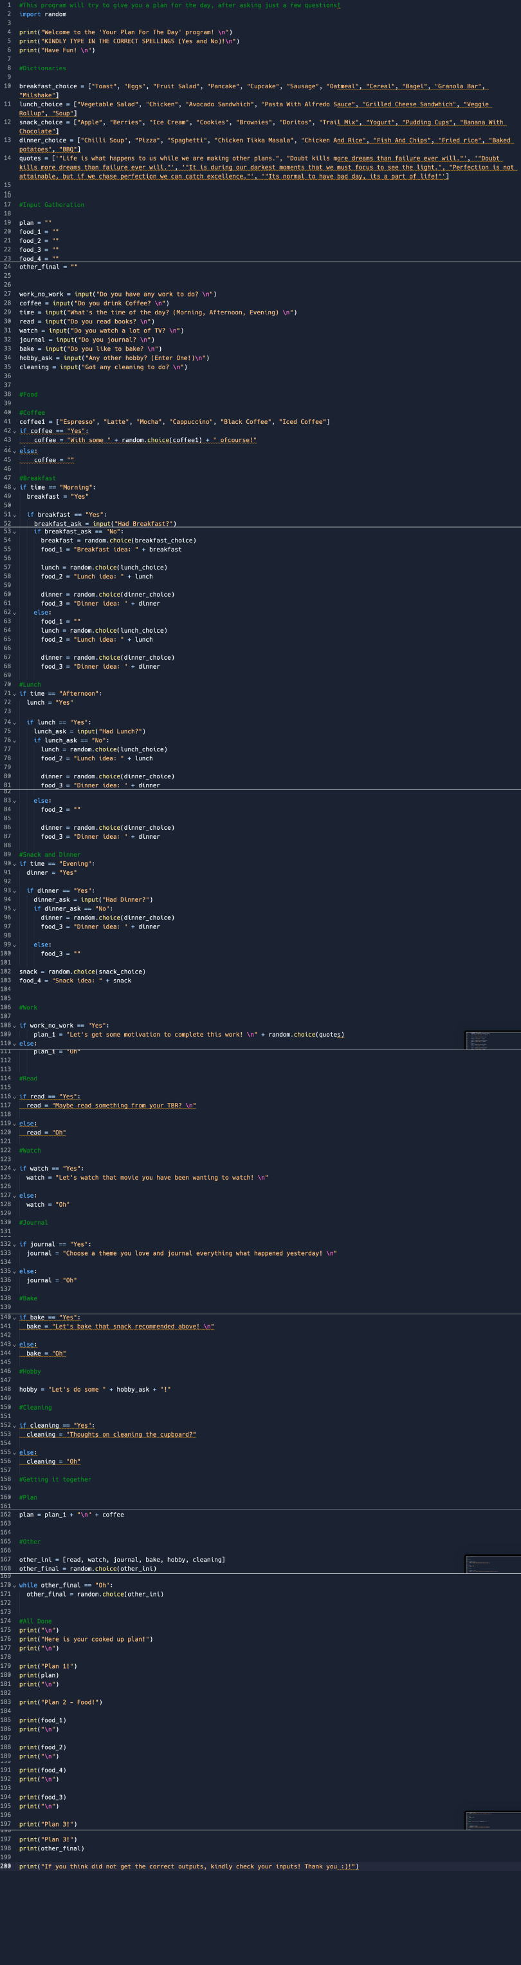Click line number 10 in the gutter
Viewport: 521px width, 1965px height.
(7, 86)
